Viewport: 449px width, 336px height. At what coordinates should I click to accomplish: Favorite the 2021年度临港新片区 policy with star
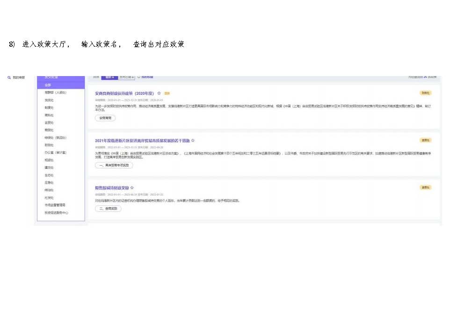193,140
